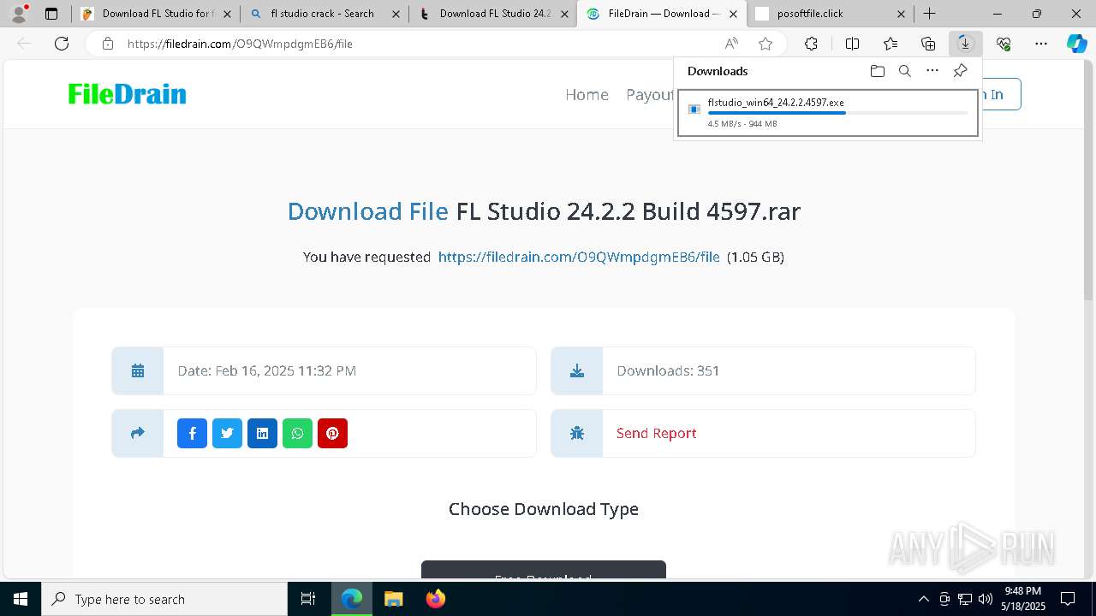This screenshot has width=1096, height=616.
Task: Share file on Twitter
Action: pyautogui.click(x=227, y=433)
